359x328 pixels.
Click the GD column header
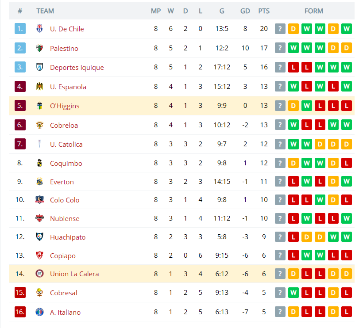[x=245, y=11]
